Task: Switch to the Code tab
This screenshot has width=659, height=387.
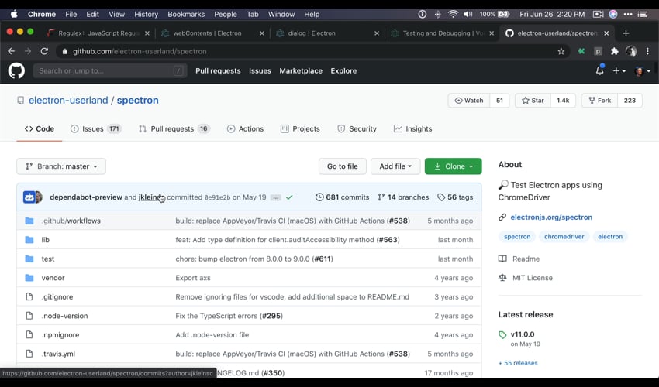Action: (40, 128)
